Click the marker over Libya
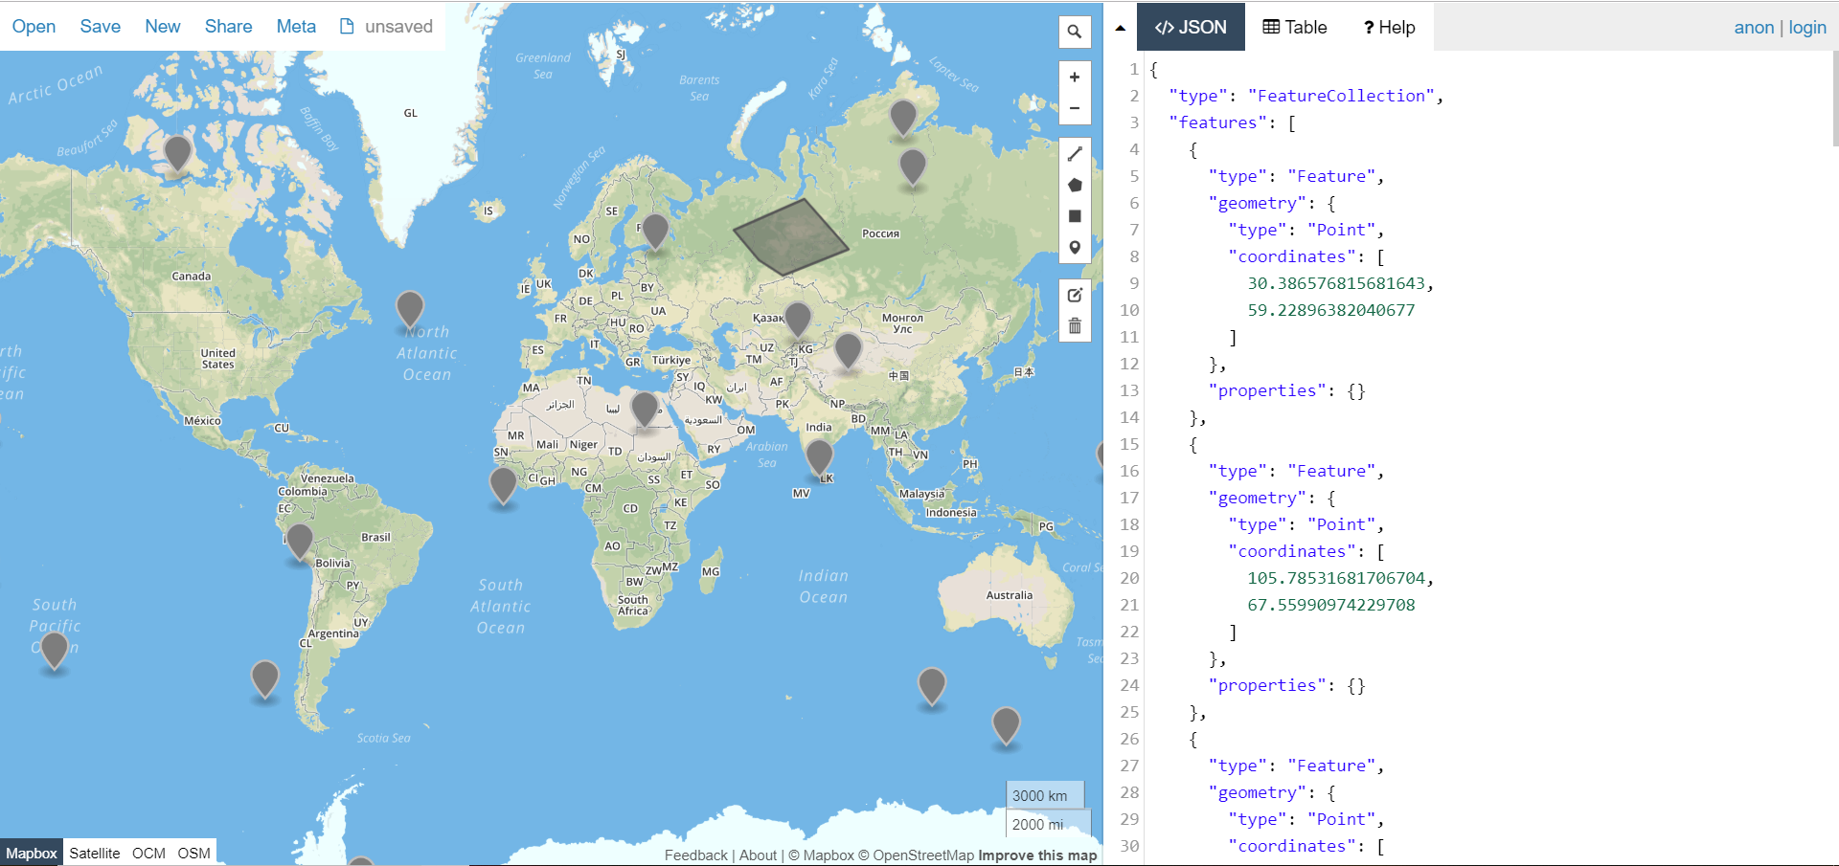The width and height of the screenshot is (1839, 866). point(645,410)
